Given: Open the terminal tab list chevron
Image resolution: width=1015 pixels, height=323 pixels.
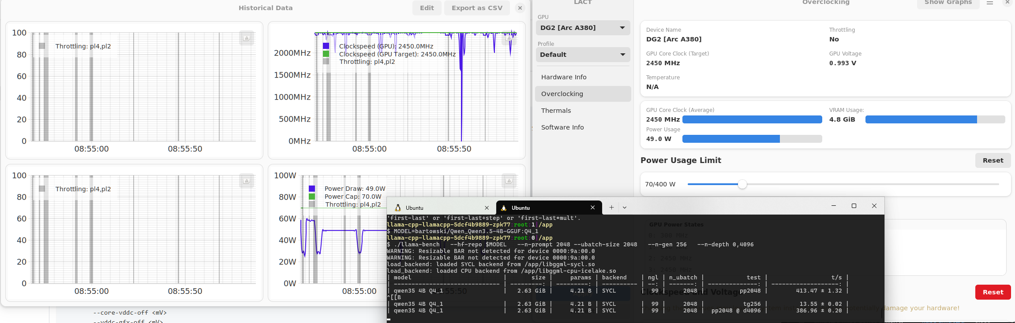Looking at the screenshot, I should tap(625, 208).
